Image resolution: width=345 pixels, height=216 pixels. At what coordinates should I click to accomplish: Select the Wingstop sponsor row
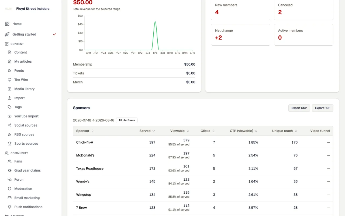pyautogui.click(x=203, y=195)
